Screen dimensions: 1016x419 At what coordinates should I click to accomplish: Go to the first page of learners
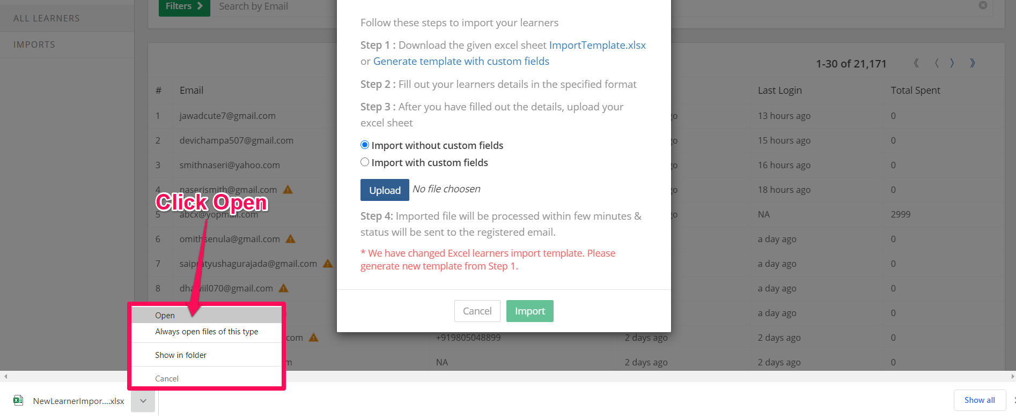(x=916, y=63)
